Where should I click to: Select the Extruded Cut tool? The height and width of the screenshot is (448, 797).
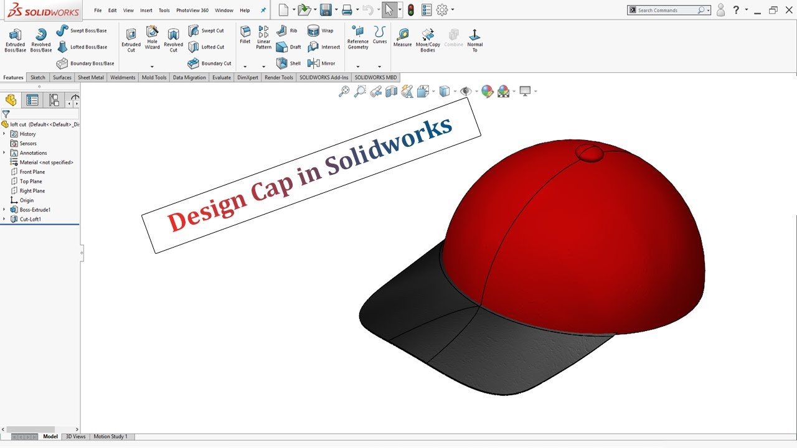[x=131, y=40]
